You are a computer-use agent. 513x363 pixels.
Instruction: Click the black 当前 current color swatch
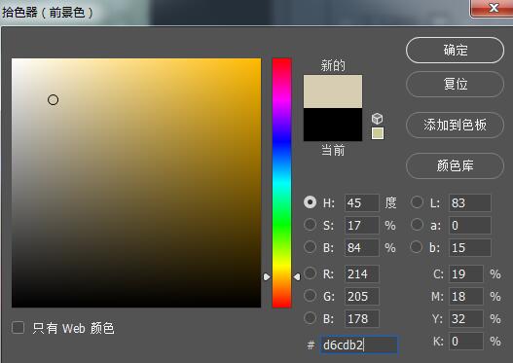coord(333,125)
